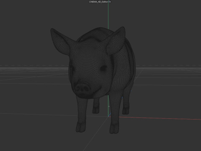Click the CINEMA_4D_Editor camera label
This screenshot has width=201, height=151.
point(100,2)
